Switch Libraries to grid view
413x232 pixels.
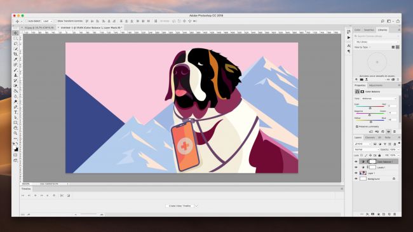tap(393, 47)
